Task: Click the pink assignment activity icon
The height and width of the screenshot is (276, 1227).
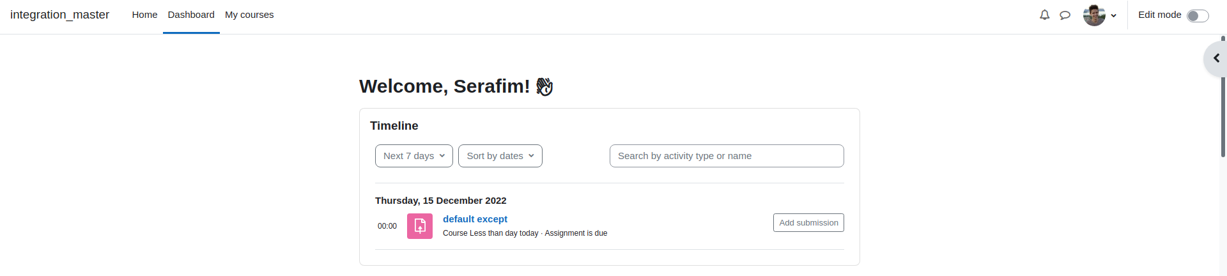Action: pyautogui.click(x=420, y=226)
